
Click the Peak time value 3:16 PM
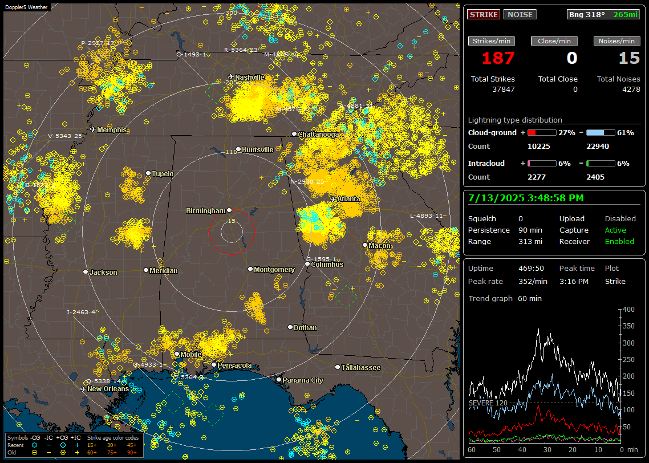point(574,282)
